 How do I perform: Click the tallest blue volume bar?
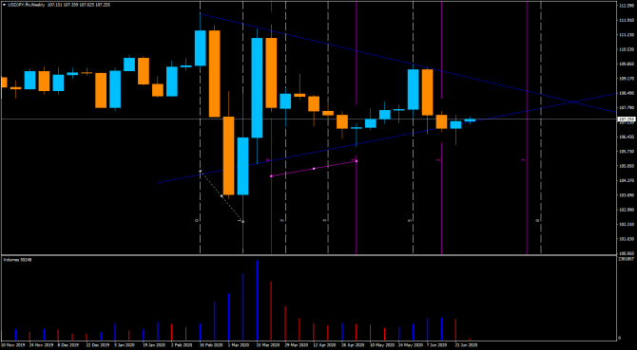[x=257, y=300]
